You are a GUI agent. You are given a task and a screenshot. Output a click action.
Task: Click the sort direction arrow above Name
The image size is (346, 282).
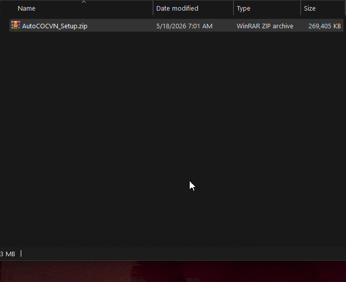pos(83,2)
